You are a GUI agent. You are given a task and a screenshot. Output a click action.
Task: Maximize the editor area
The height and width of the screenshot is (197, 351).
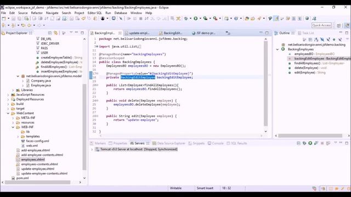pyautogui.click(x=267, y=33)
